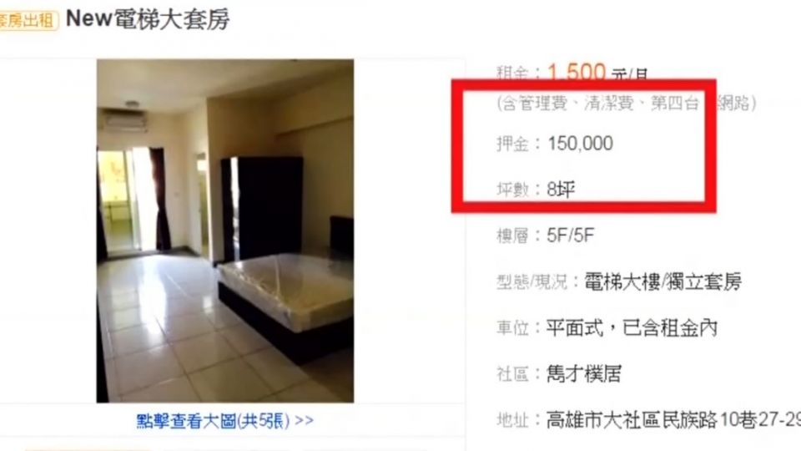
Task: Click the 地址 label
Action: click(x=512, y=420)
